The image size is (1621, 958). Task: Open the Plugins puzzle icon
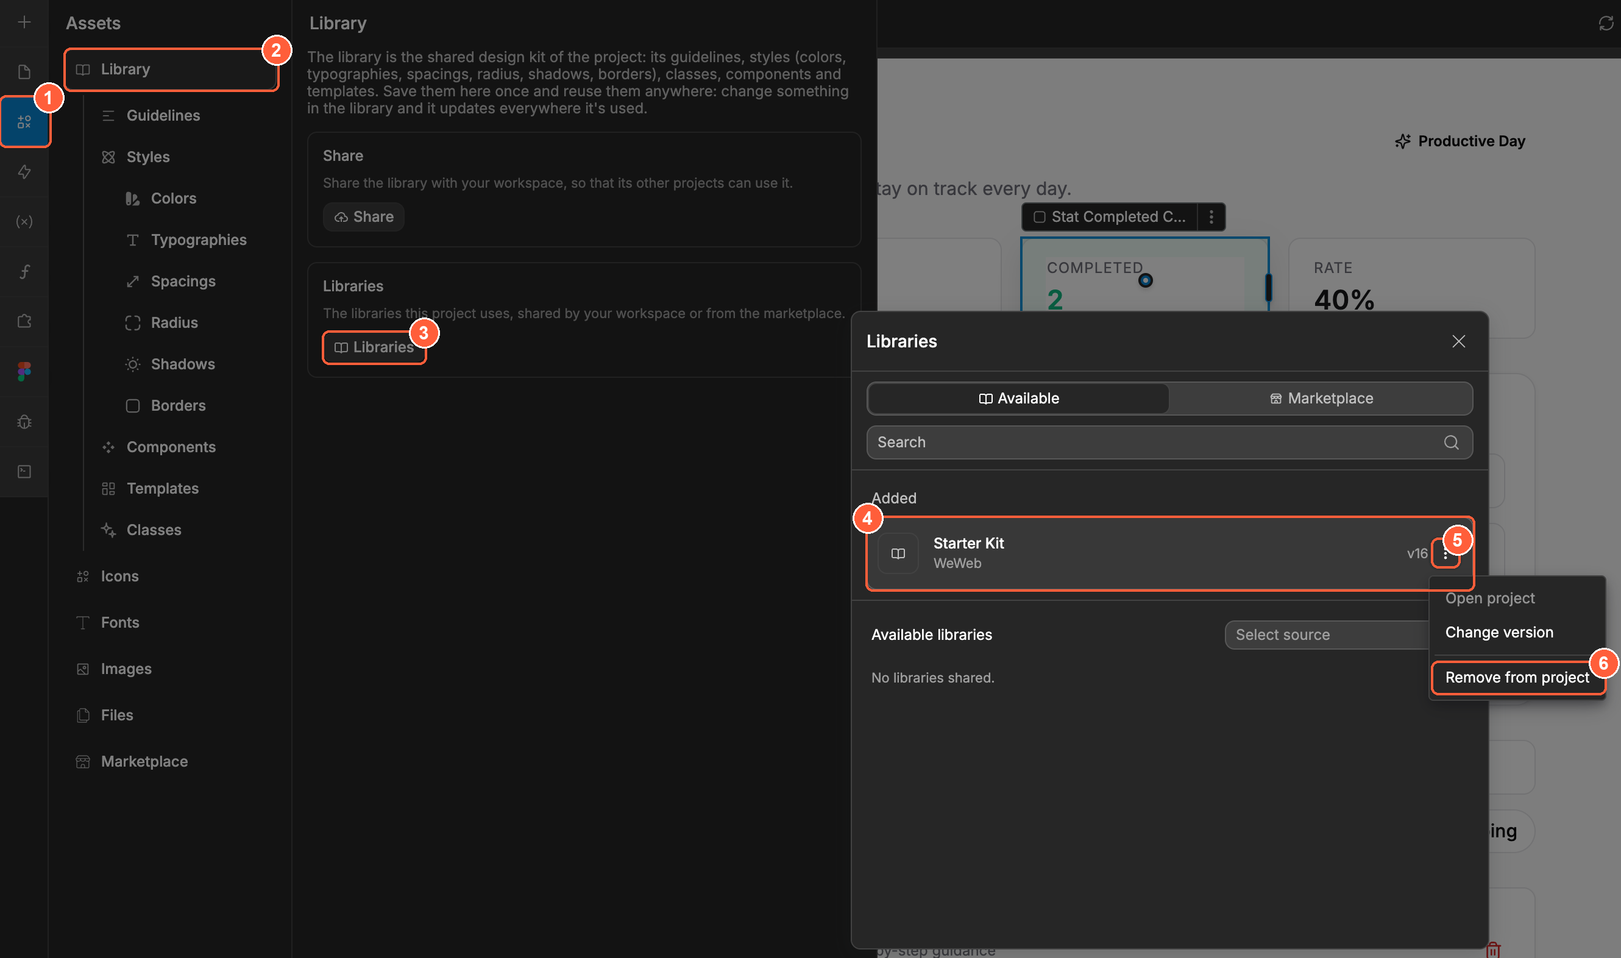click(x=24, y=322)
